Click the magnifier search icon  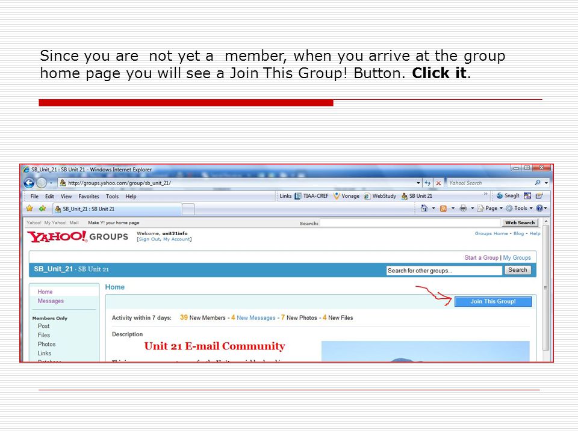tap(538, 183)
